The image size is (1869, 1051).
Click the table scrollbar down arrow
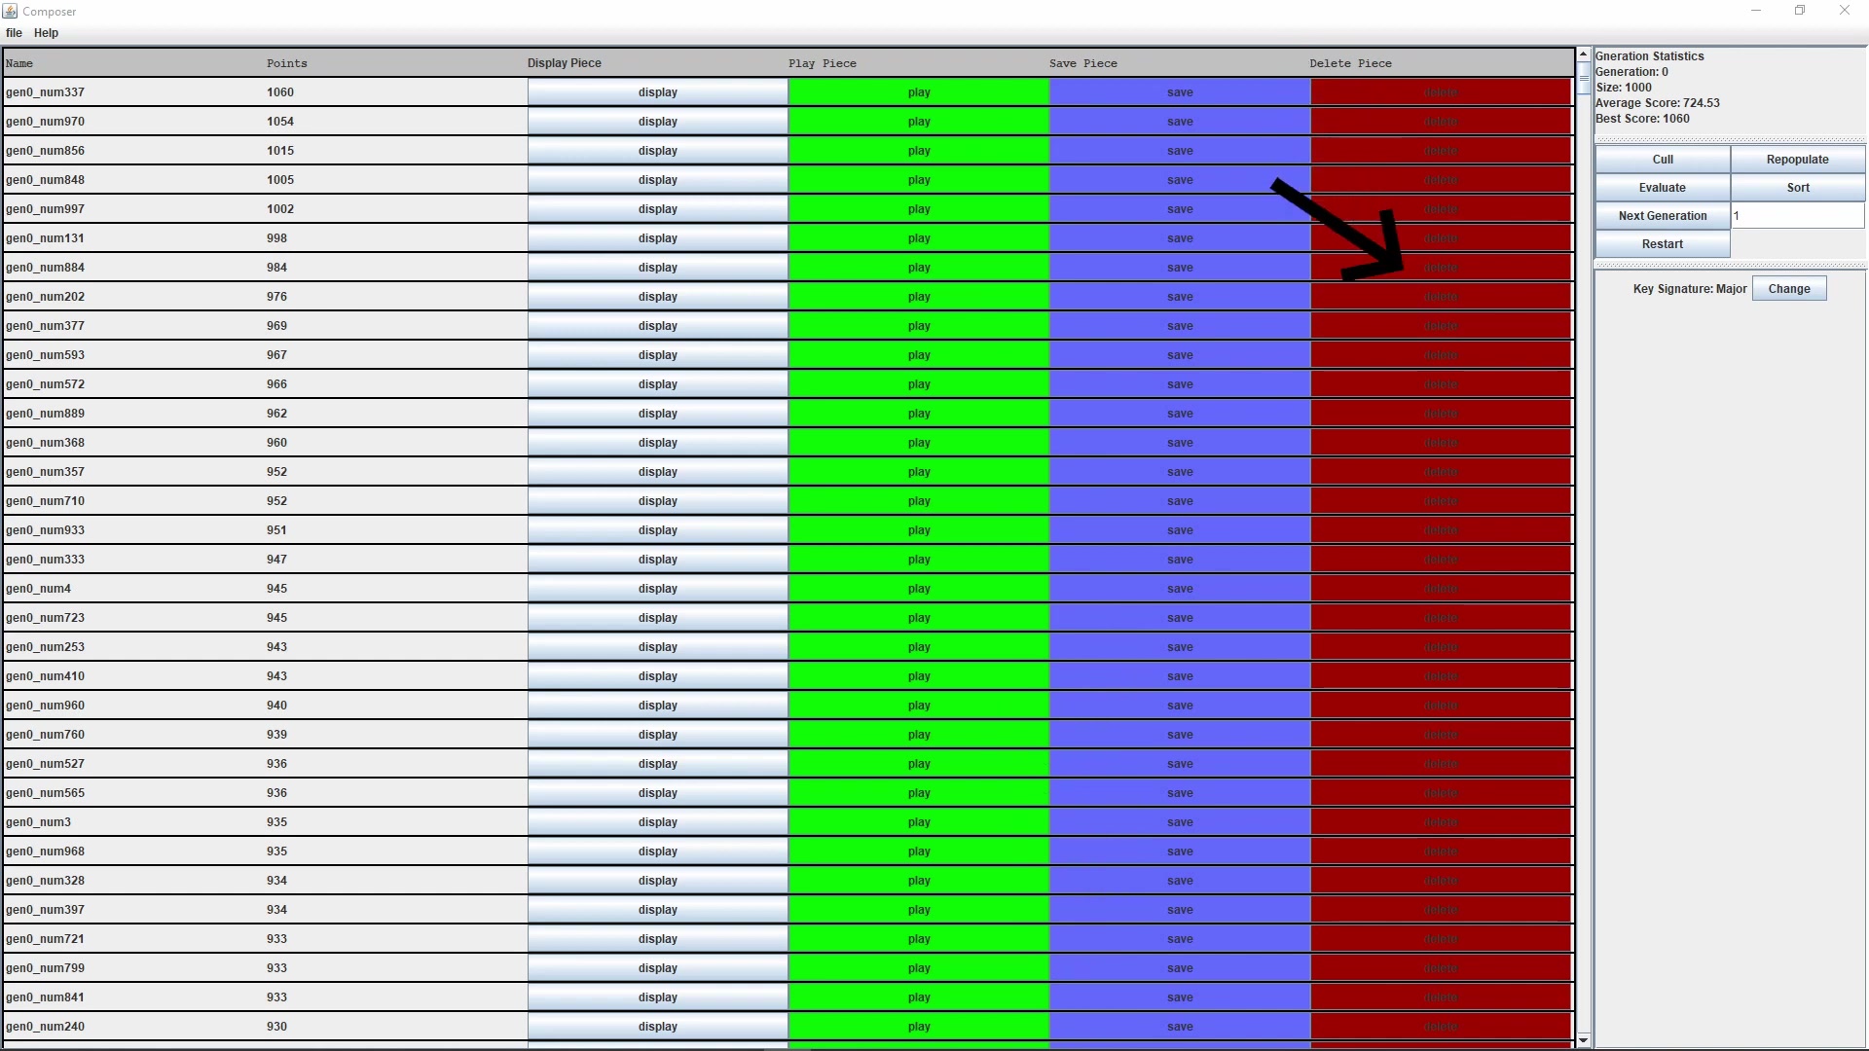coord(1584,1040)
